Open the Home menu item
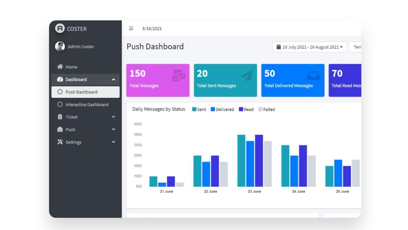 point(71,67)
